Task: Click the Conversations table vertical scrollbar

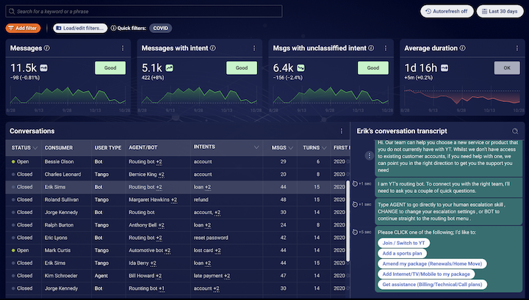Action: (x=348, y=221)
